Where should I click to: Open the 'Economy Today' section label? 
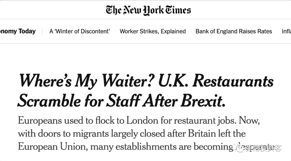coord(18,31)
